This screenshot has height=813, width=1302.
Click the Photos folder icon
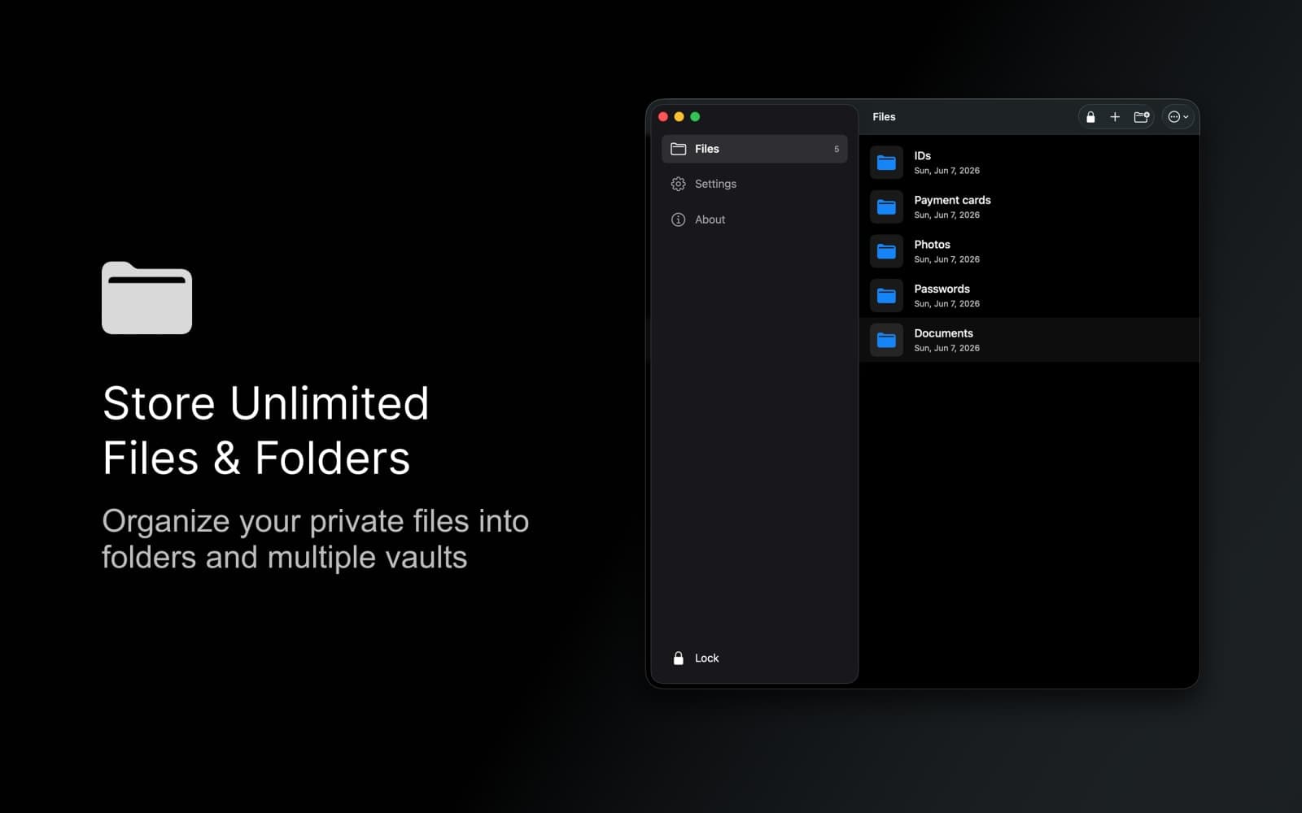coord(886,251)
